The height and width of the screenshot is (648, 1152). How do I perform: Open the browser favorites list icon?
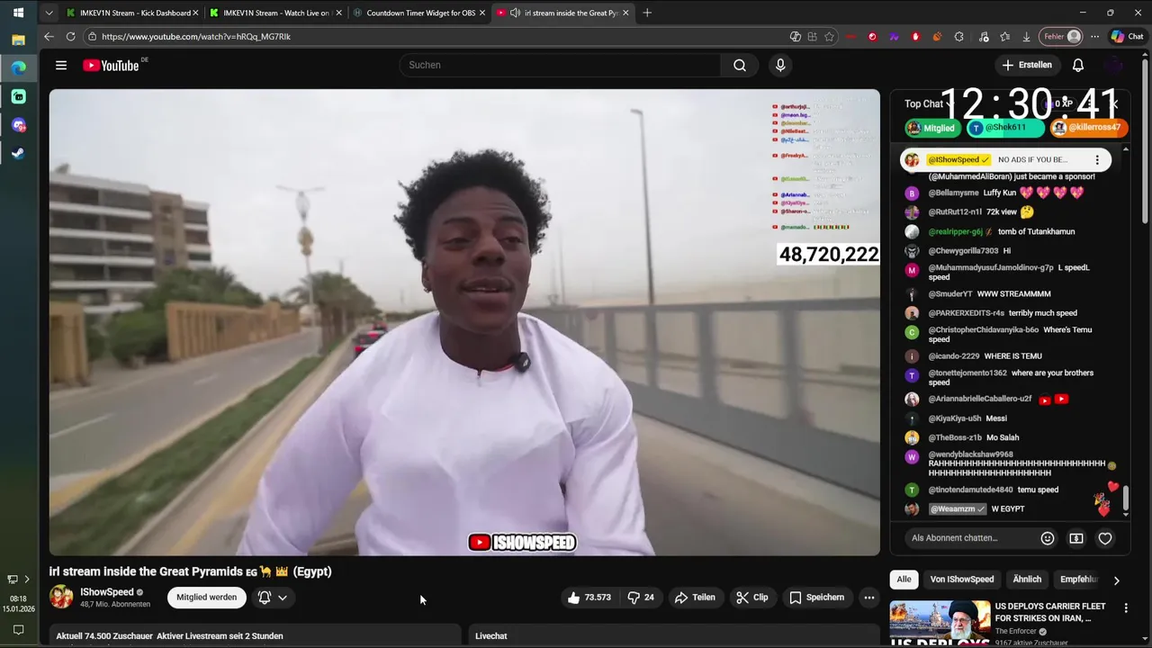point(1004,37)
